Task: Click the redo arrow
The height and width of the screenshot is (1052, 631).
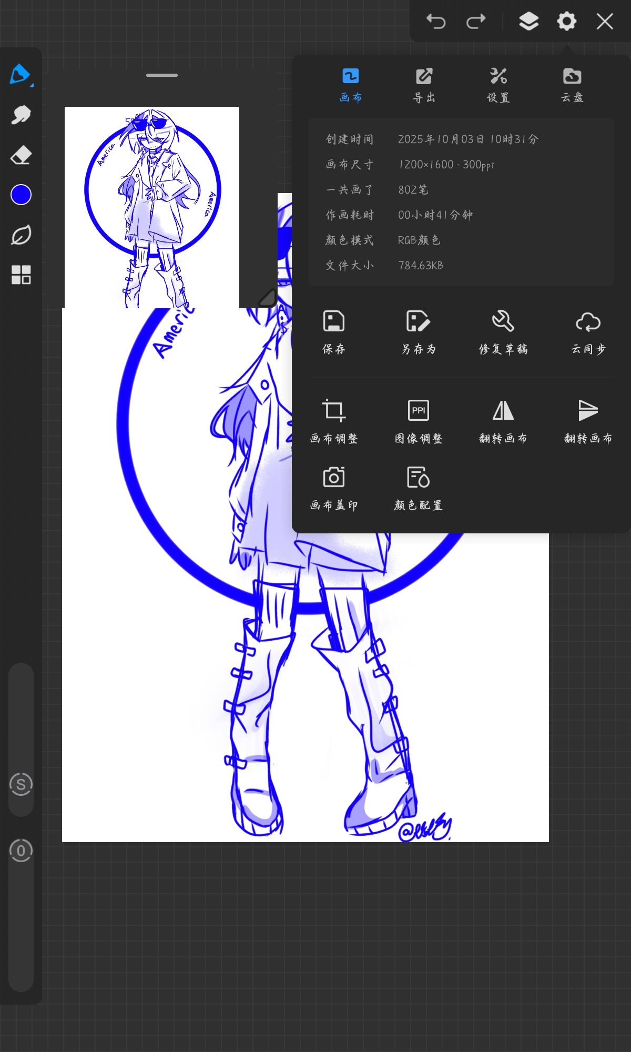Action: tap(476, 22)
